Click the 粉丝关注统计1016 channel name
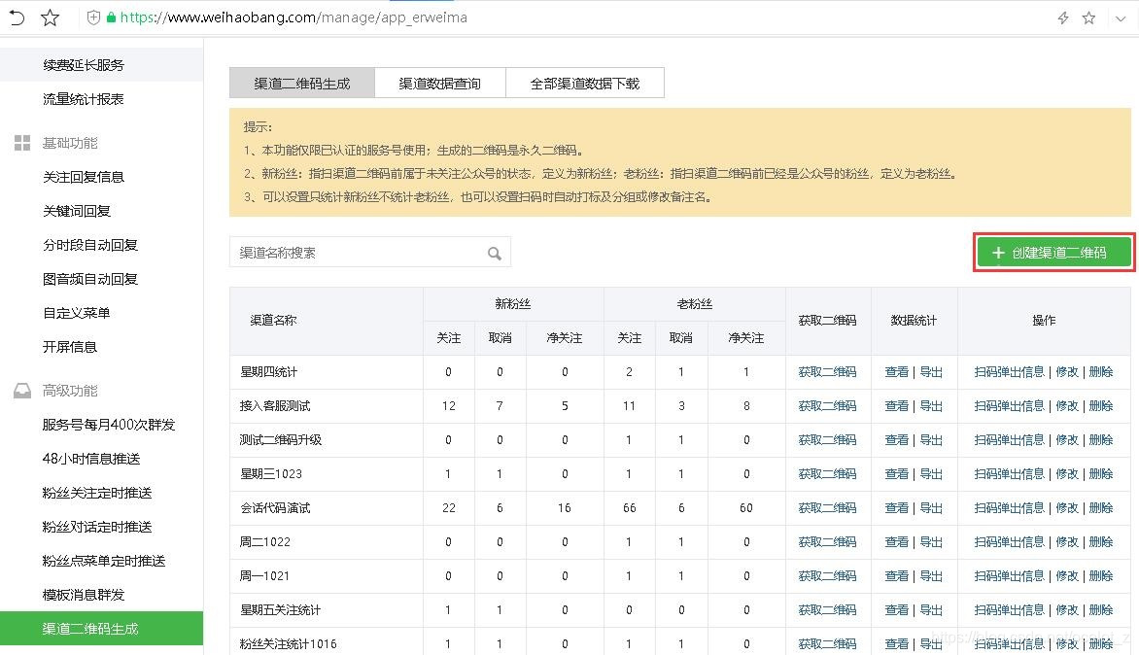The height and width of the screenshot is (655, 1139). [289, 644]
